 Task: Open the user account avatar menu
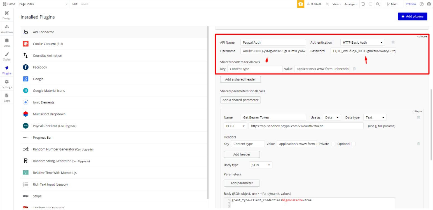pos(429,4)
